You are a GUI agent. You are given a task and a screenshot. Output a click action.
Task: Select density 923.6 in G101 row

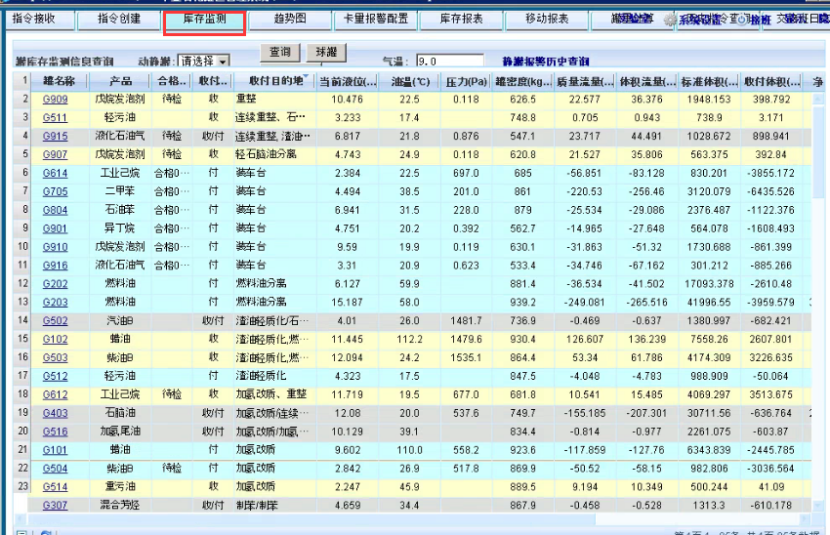523,450
